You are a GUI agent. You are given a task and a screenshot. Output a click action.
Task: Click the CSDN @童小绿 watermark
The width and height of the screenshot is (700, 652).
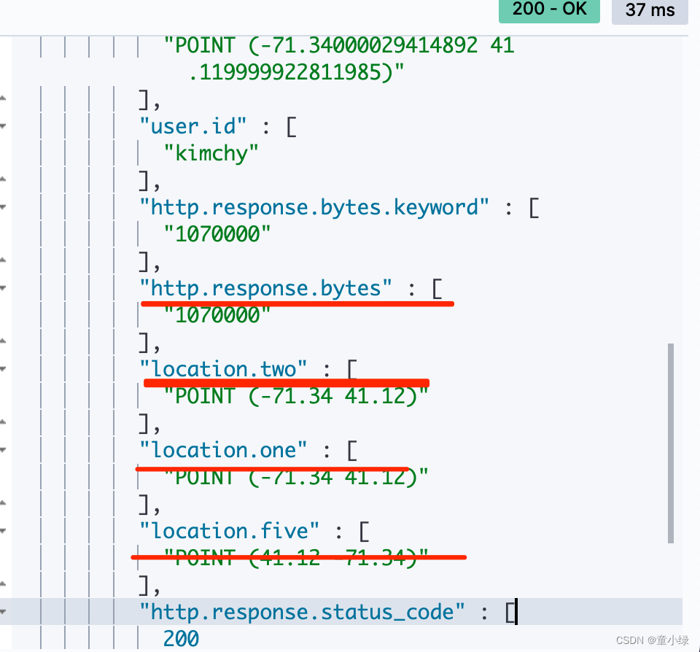tap(653, 640)
